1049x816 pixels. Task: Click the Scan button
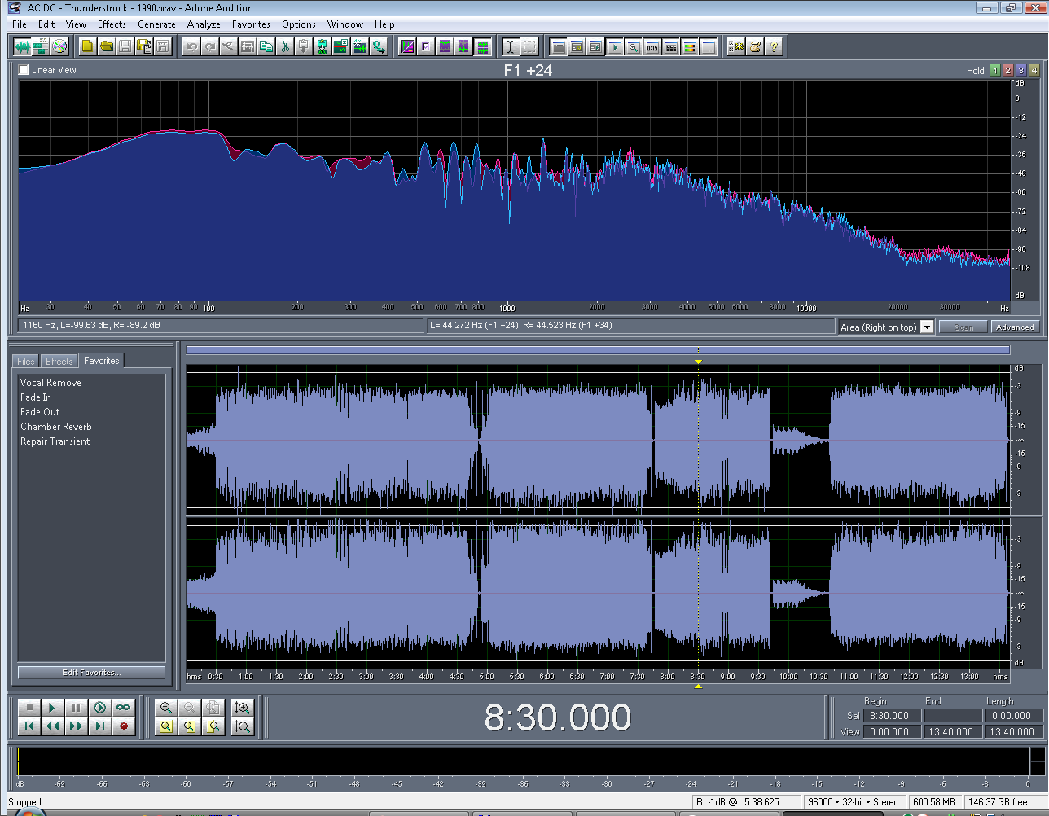(x=963, y=327)
